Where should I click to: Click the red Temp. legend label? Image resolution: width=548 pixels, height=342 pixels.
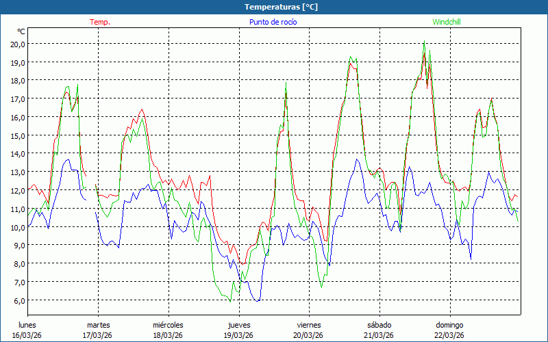point(100,22)
